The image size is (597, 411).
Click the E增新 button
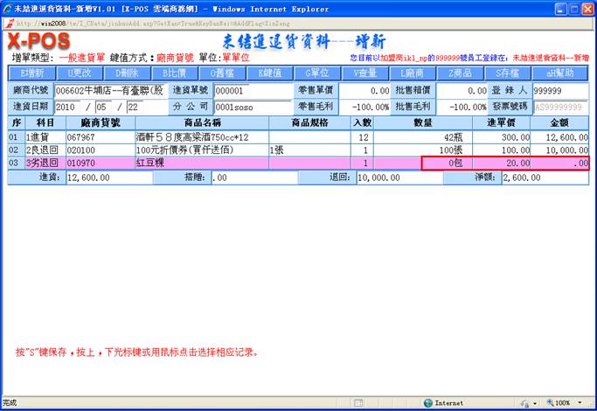pos(31,73)
